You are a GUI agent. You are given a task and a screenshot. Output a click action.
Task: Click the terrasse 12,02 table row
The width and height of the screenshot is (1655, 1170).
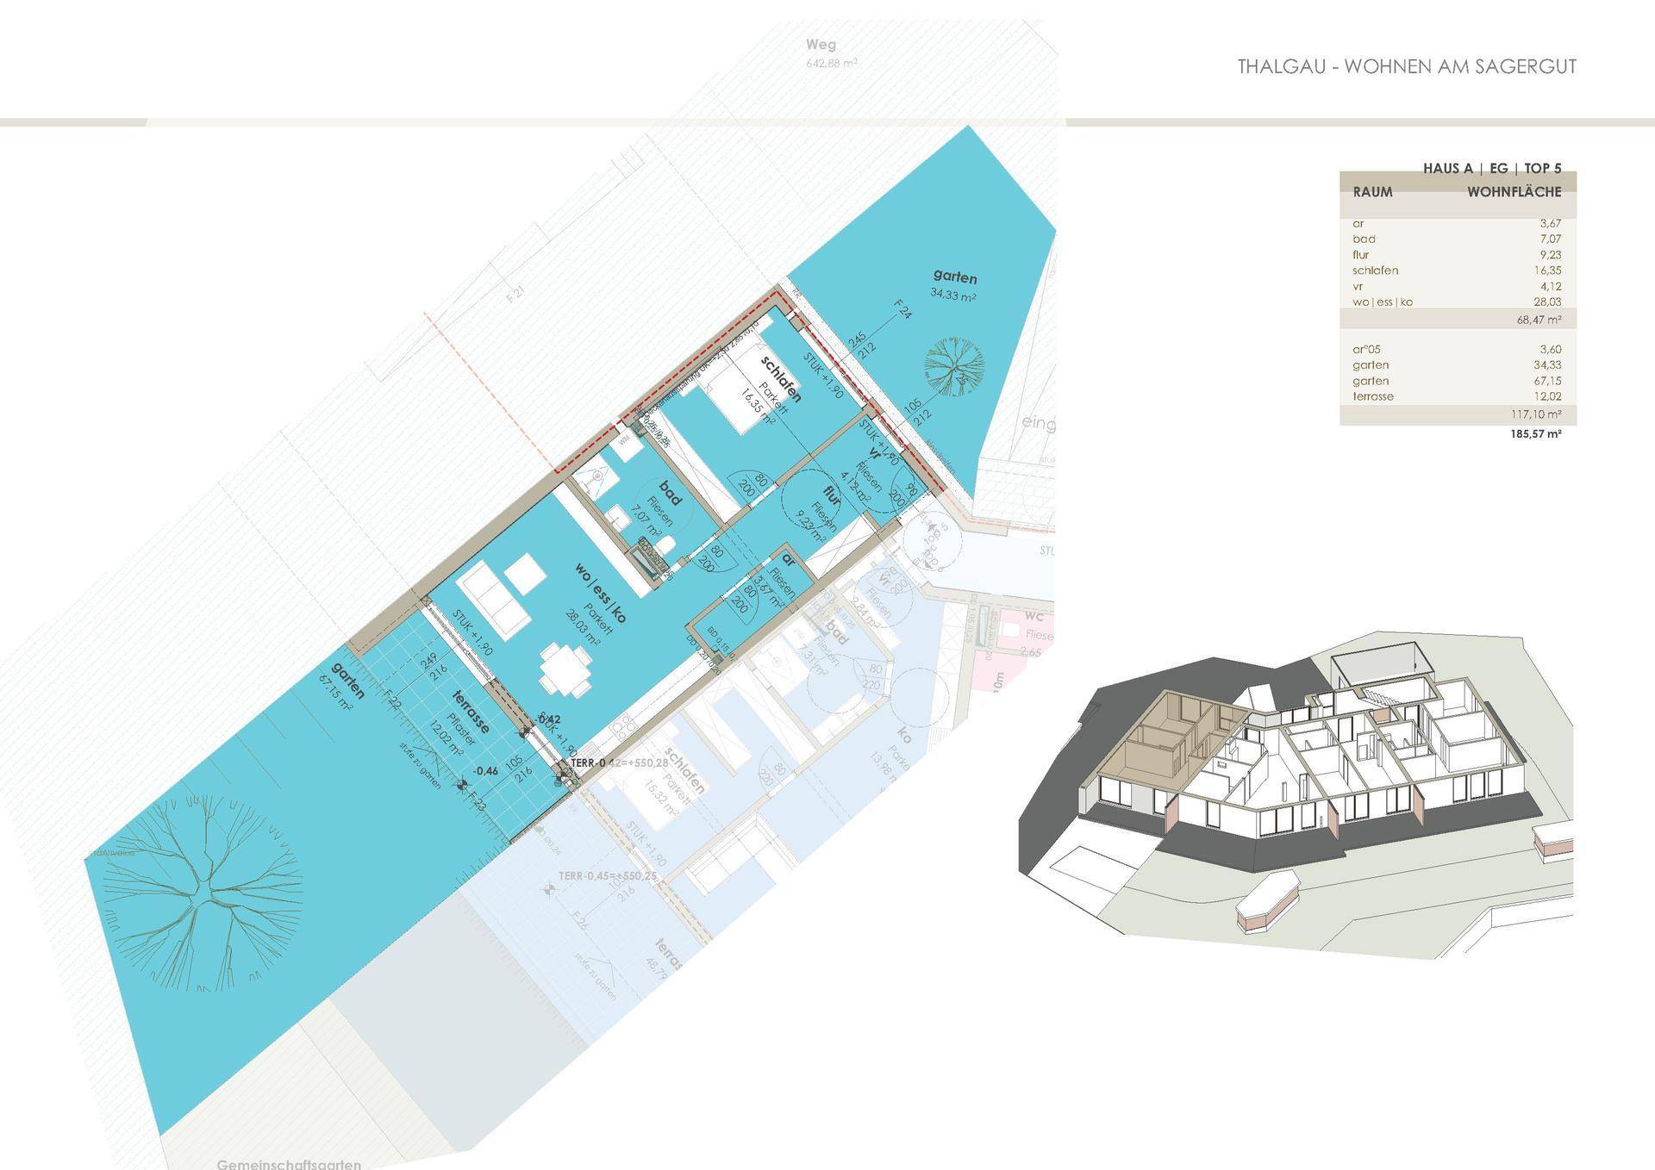[1457, 396]
